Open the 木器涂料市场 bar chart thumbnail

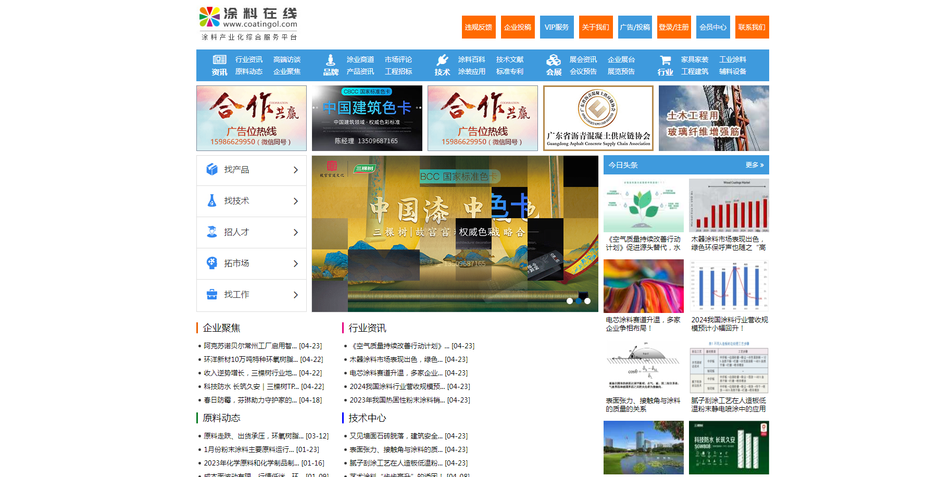[x=729, y=205]
